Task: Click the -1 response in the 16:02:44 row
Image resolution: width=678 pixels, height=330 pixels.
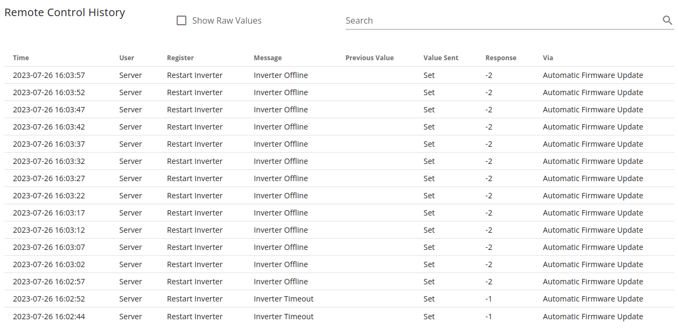Action: coord(488,317)
